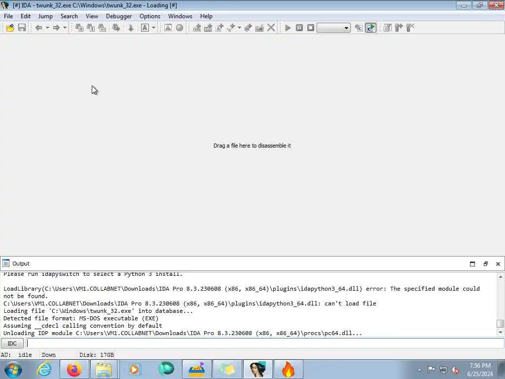Open Windows Explorer from the taskbar

point(104,369)
